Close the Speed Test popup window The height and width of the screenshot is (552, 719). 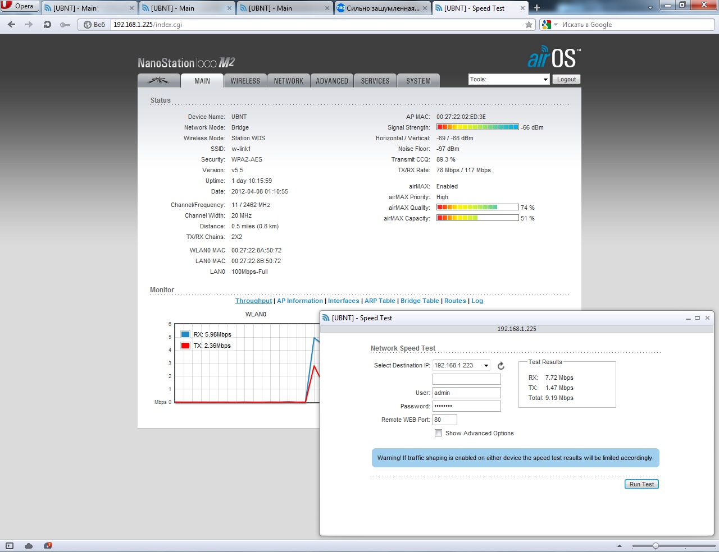(707, 318)
